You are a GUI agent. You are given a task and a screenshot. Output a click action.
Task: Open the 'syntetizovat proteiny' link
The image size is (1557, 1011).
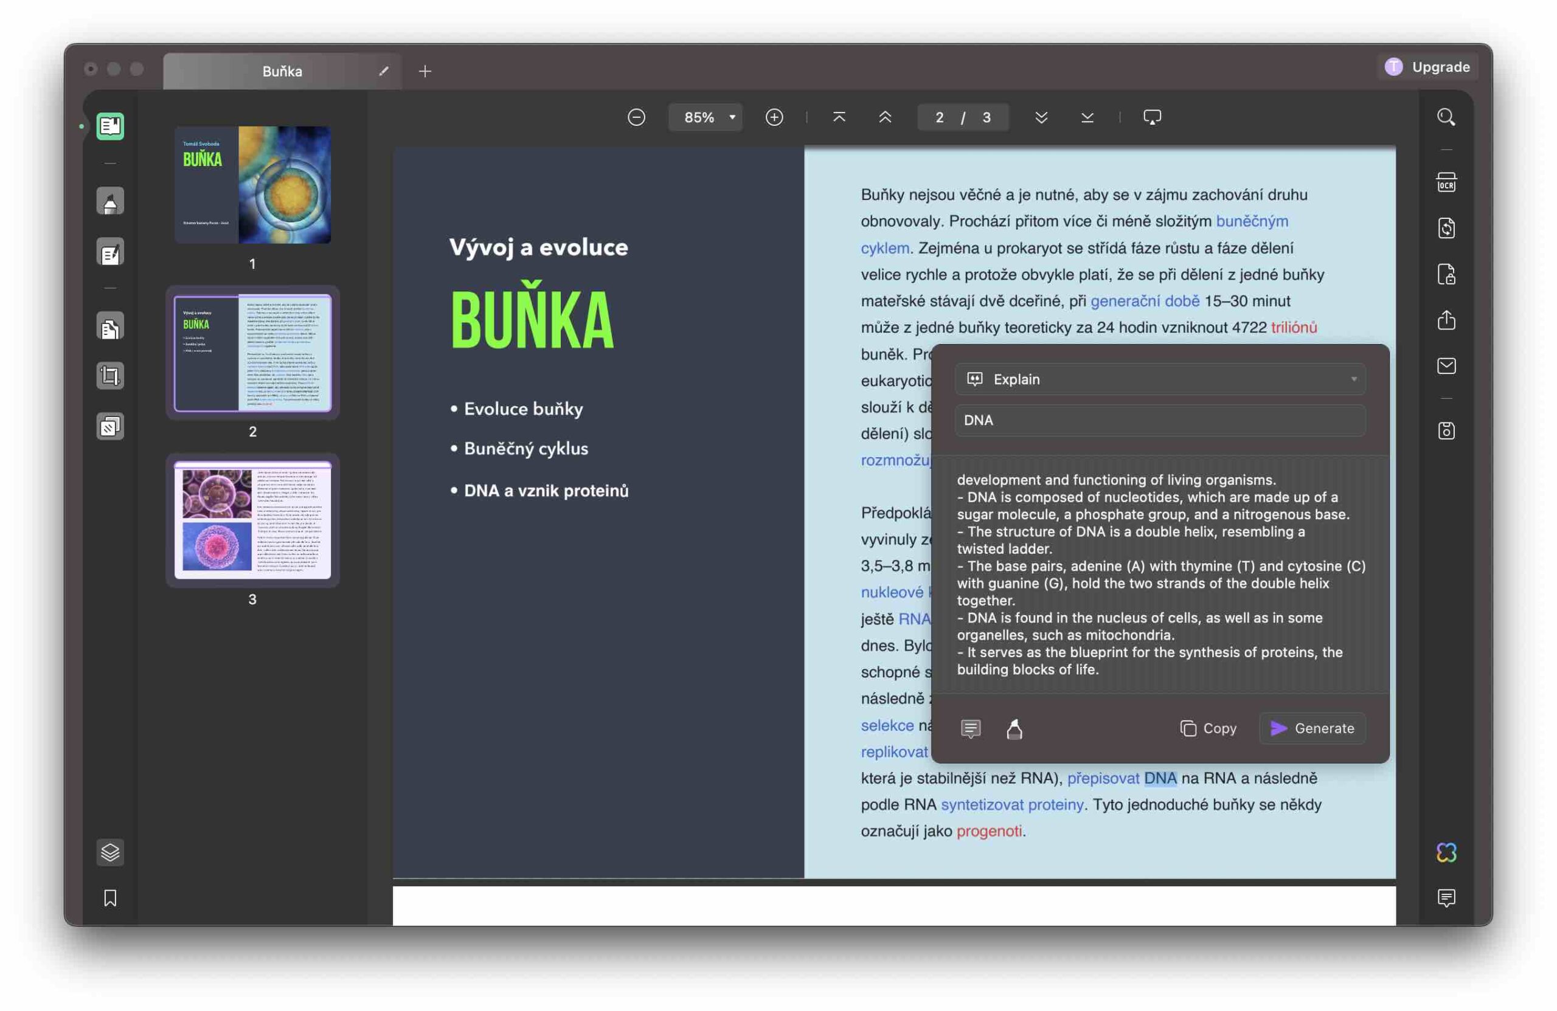(x=1012, y=804)
